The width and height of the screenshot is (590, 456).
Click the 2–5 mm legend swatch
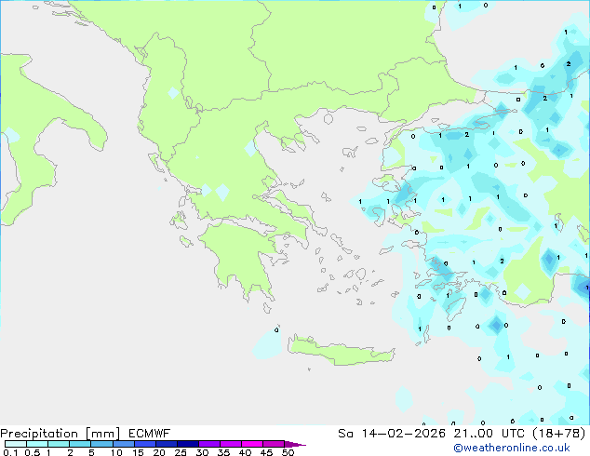pyautogui.click(x=80, y=444)
